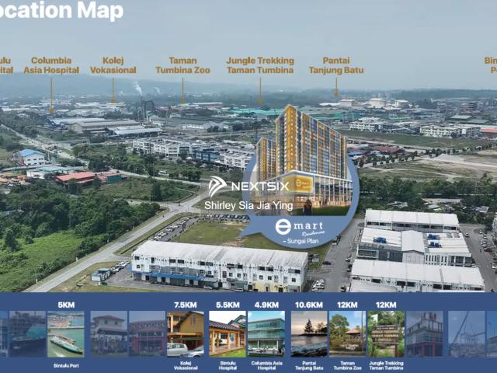Click the '12KM' label above Taman Tumbina Zoo
The image size is (497, 373).
point(347,305)
